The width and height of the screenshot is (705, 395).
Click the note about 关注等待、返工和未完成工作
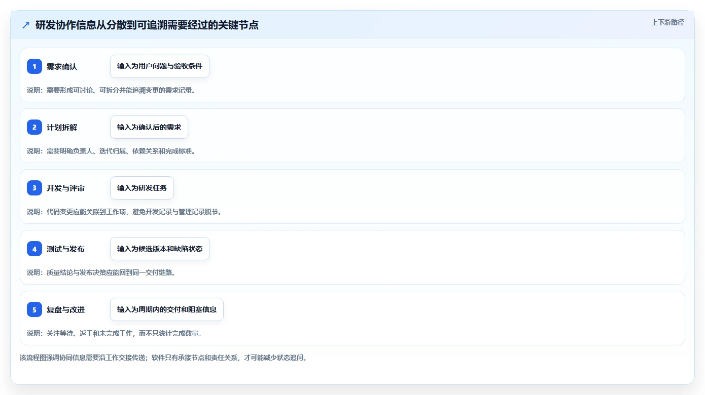pos(115,333)
